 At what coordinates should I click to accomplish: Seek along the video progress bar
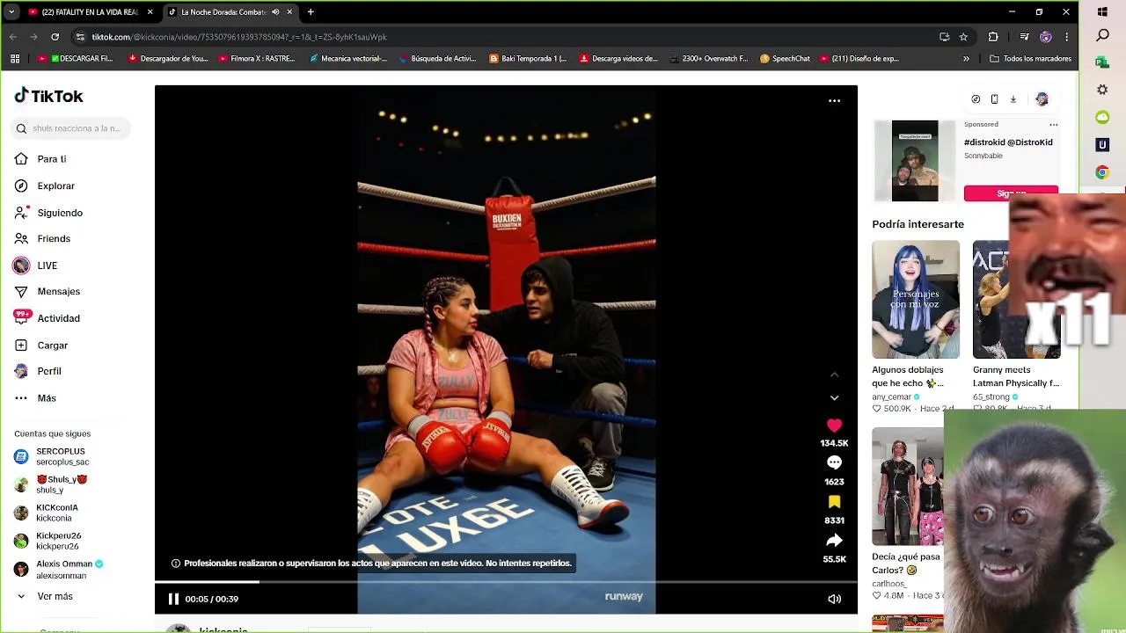[x=506, y=581]
